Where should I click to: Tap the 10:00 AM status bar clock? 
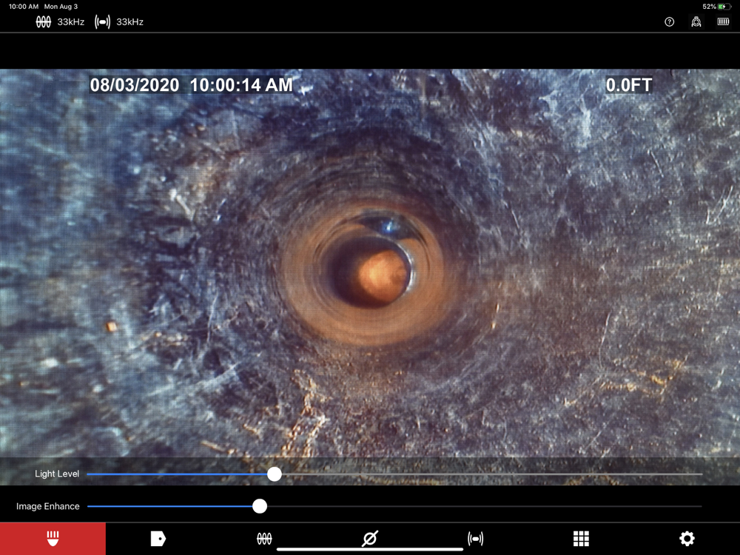[24, 7]
